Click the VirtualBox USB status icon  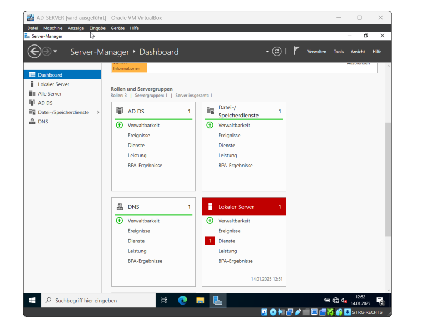point(298,312)
